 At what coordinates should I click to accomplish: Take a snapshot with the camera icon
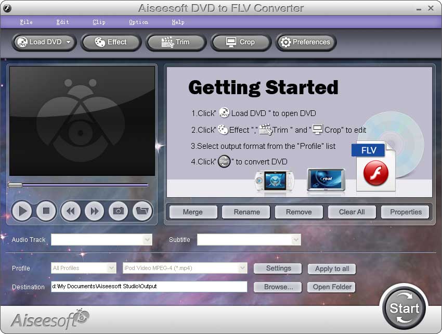click(x=118, y=211)
